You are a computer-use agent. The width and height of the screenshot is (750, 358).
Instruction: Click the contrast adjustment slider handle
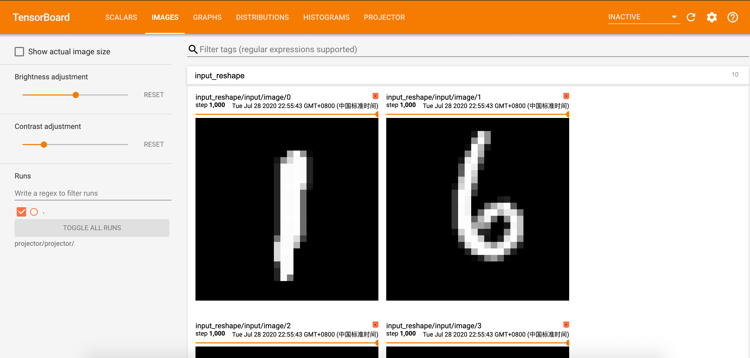[x=44, y=145]
